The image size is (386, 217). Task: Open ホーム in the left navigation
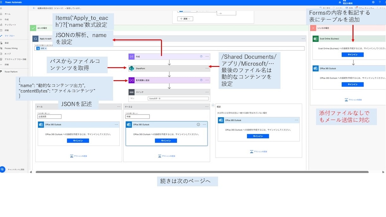(7, 14)
